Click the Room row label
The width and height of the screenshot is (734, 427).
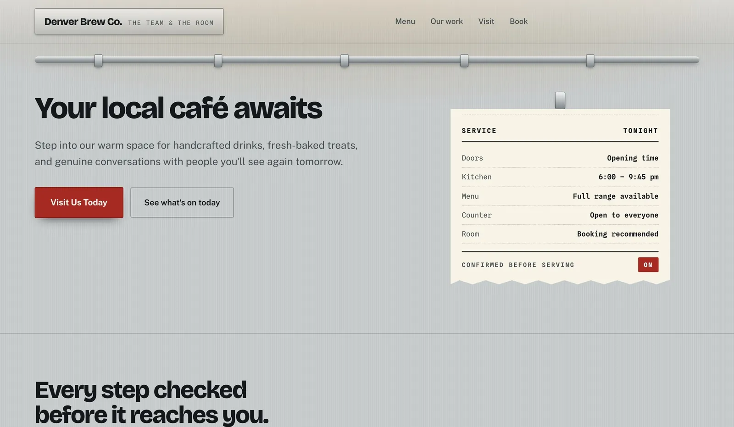click(470, 234)
